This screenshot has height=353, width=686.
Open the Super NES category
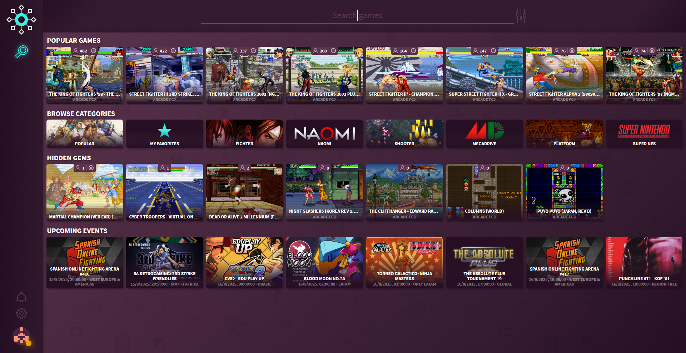coord(644,134)
